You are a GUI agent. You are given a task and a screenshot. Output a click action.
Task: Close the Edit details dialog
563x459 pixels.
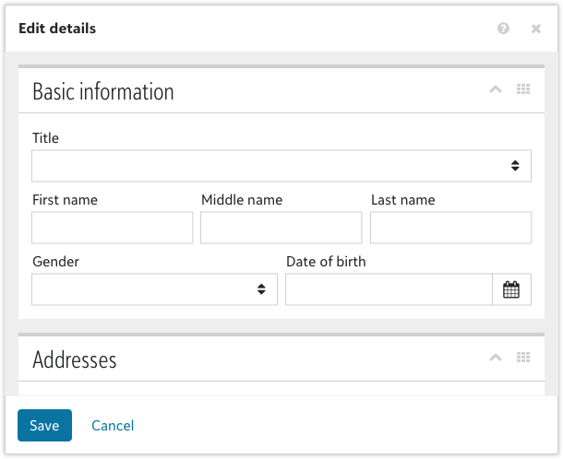(x=535, y=29)
